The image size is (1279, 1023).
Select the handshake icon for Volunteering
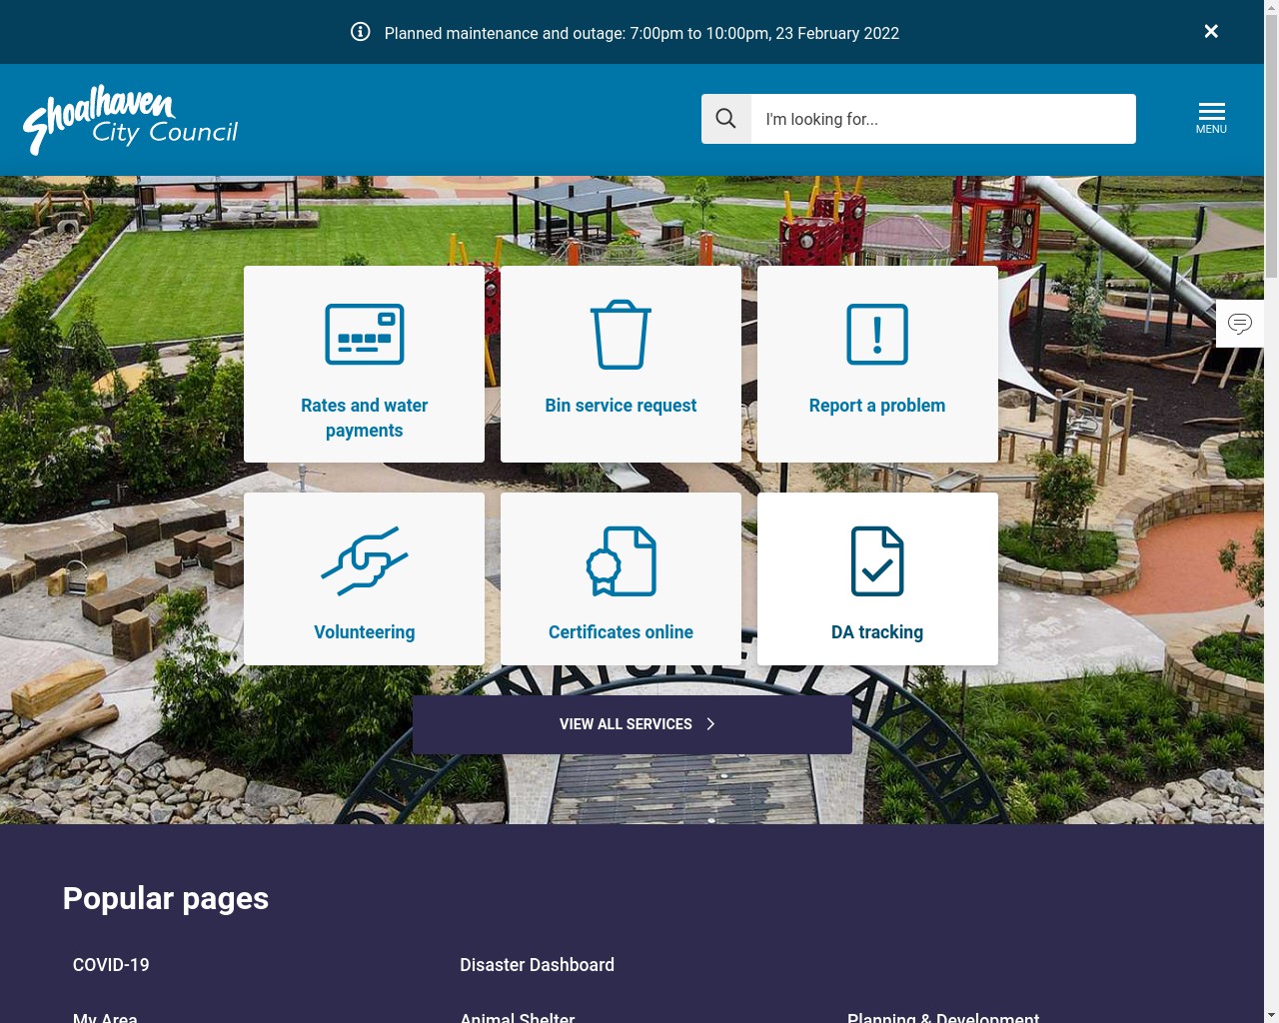[x=364, y=560]
